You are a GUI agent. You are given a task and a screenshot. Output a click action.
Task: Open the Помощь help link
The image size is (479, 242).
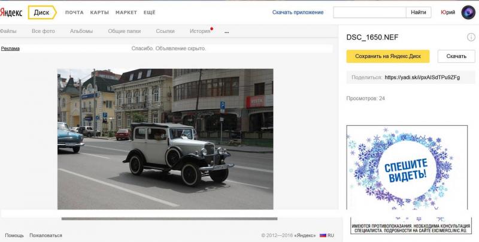[14, 235]
